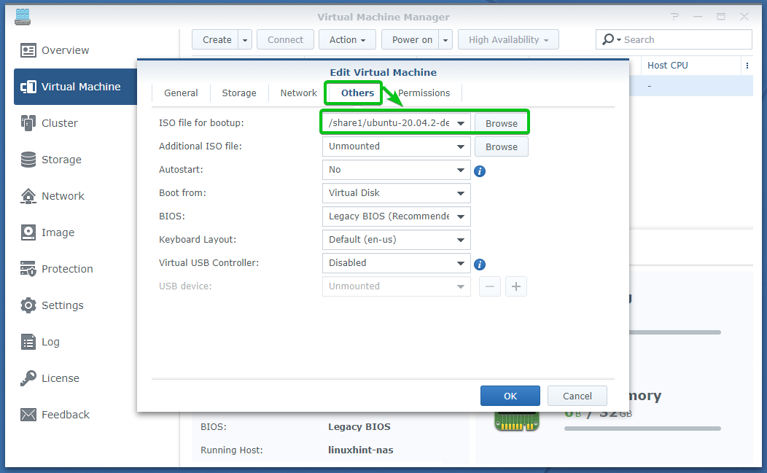This screenshot has height=473, width=767.
Task: Click the Storage database sidebar icon
Action: (x=28, y=160)
